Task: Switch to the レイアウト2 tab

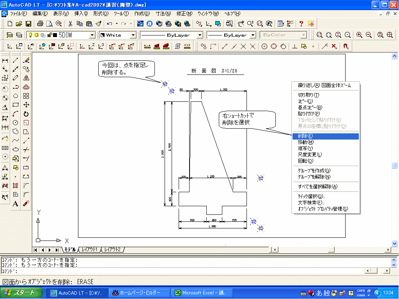Action: (113, 249)
